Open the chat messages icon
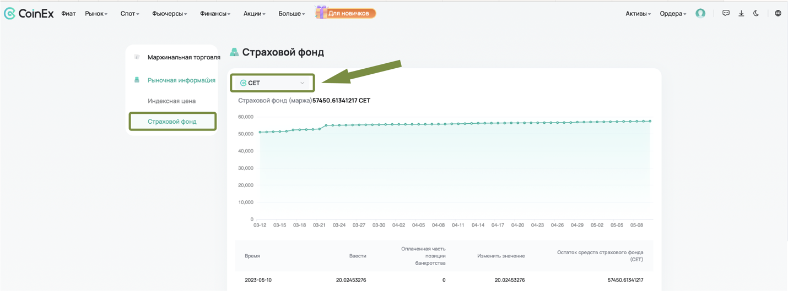 tap(726, 13)
